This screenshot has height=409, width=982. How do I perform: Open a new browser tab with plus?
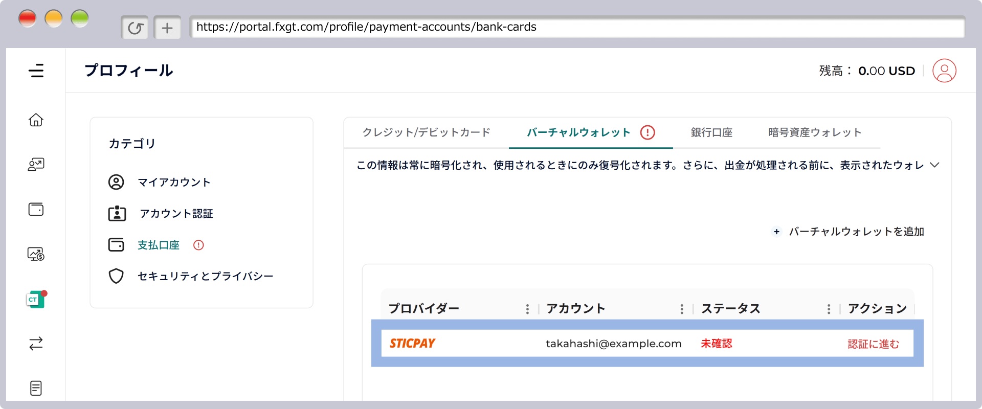coord(167,28)
